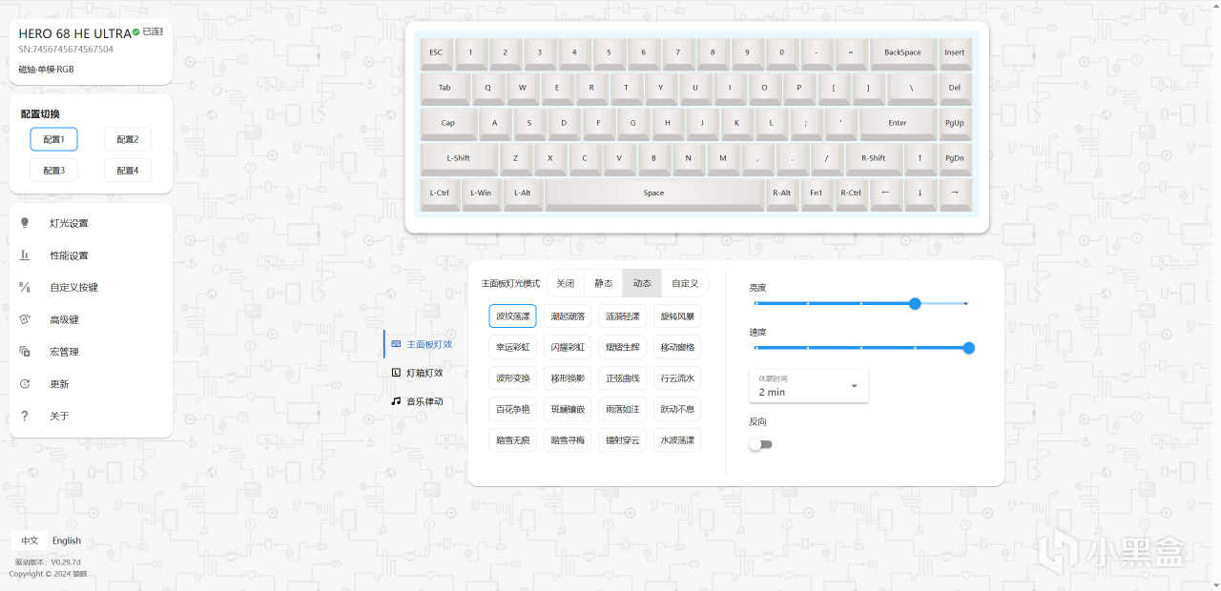Choose the 波纹荡漾 lighting effect

click(513, 316)
